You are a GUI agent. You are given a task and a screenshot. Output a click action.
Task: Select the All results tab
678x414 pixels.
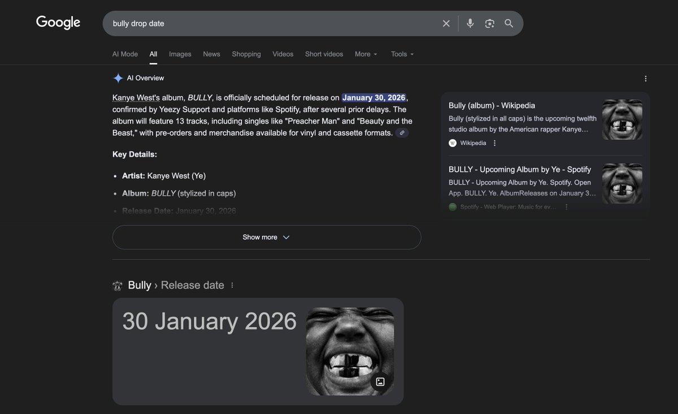point(153,54)
